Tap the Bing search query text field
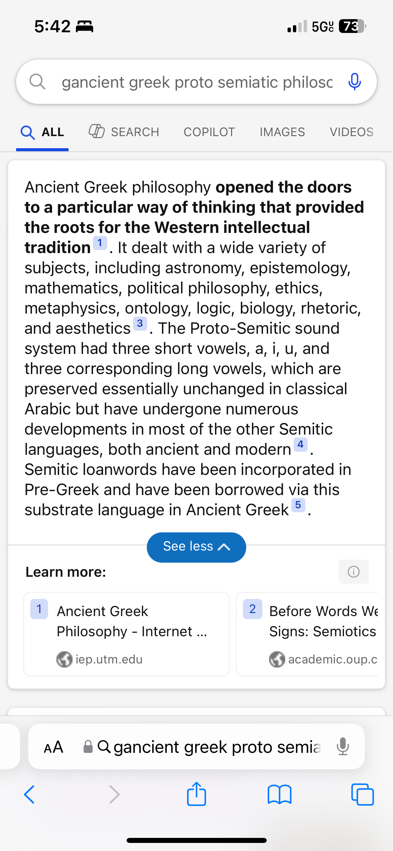 (x=197, y=82)
